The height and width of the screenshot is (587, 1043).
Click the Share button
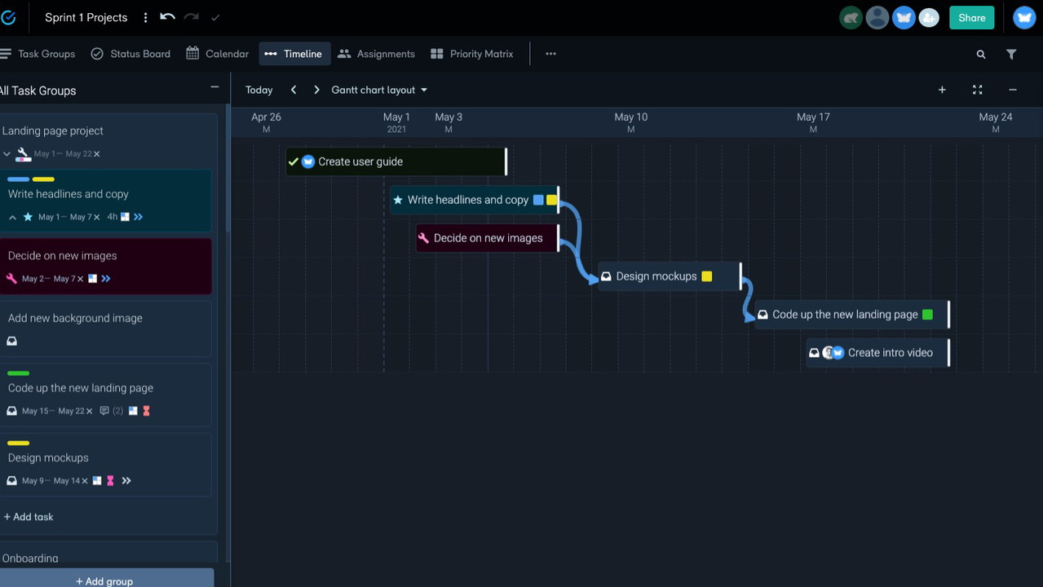point(971,18)
